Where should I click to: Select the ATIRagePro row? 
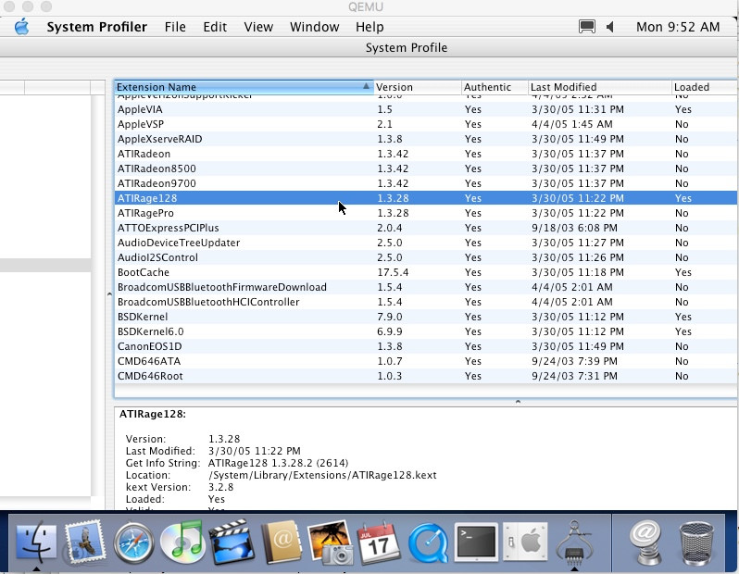[x=426, y=213]
